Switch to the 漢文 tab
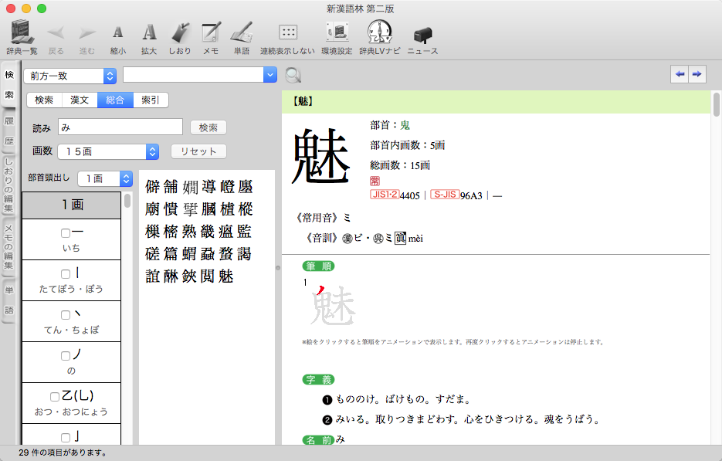 coord(80,100)
